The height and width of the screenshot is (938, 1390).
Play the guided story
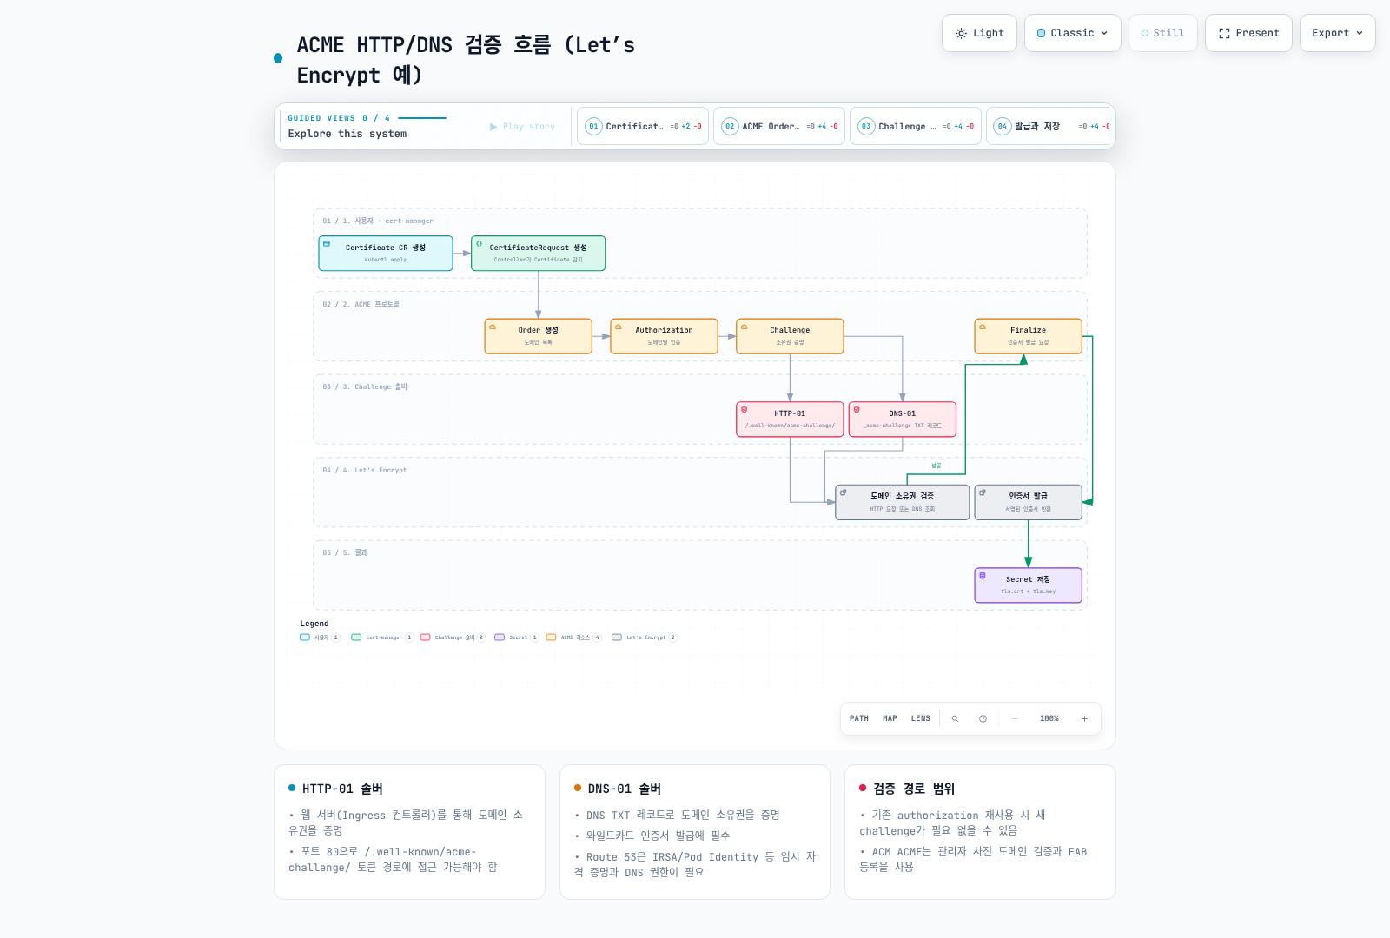pyautogui.click(x=522, y=127)
